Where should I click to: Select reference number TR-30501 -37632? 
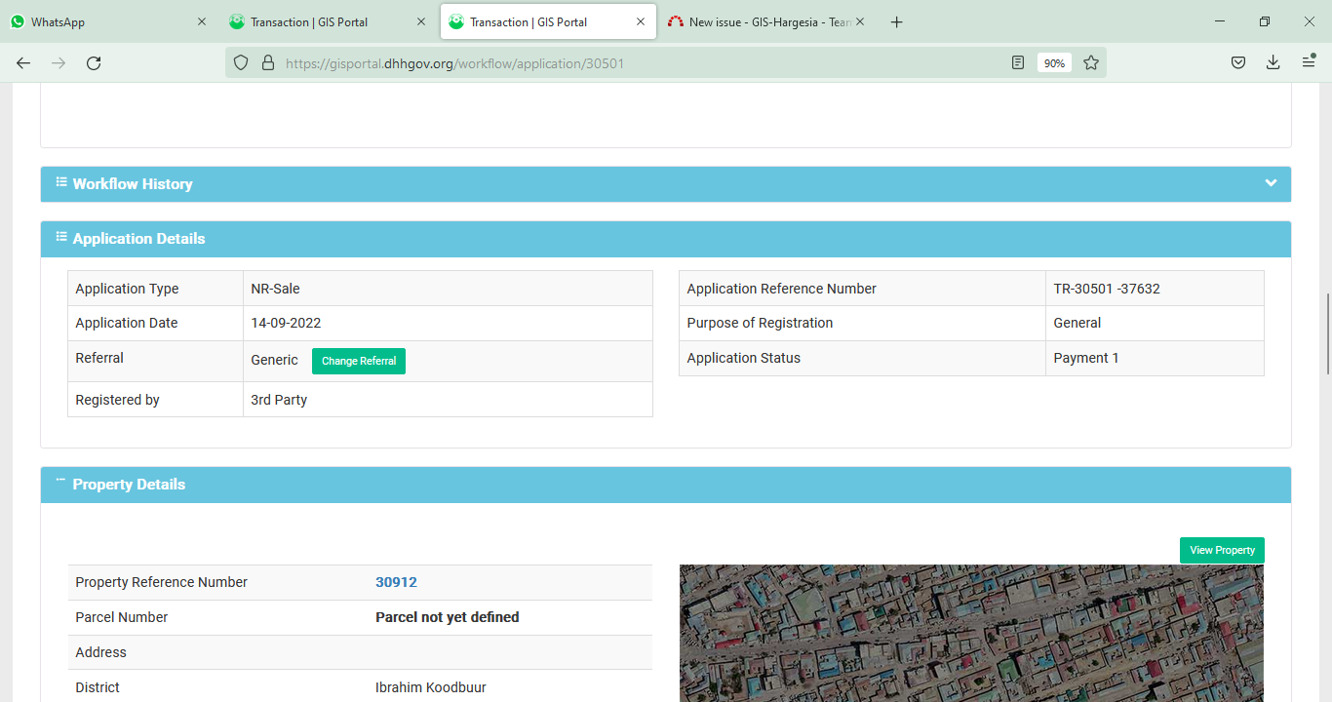[x=1107, y=289]
